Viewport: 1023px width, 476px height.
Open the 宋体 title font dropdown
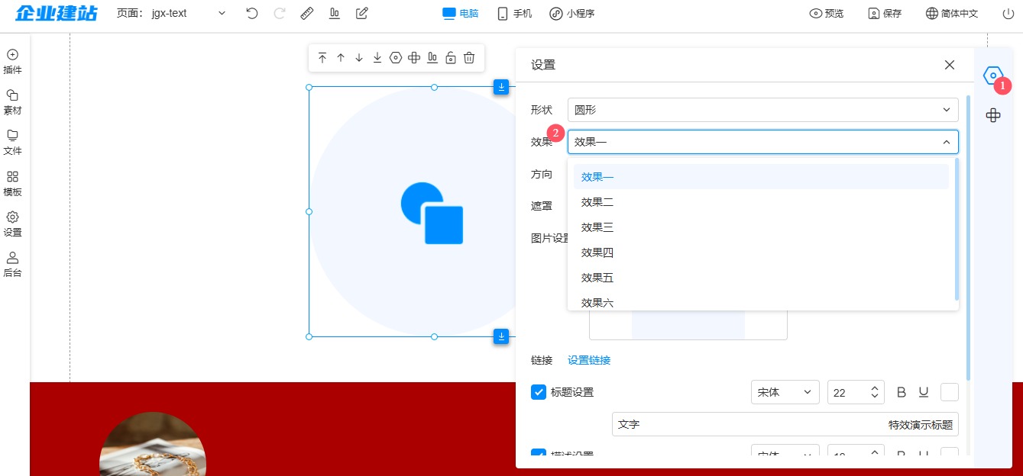pos(785,392)
